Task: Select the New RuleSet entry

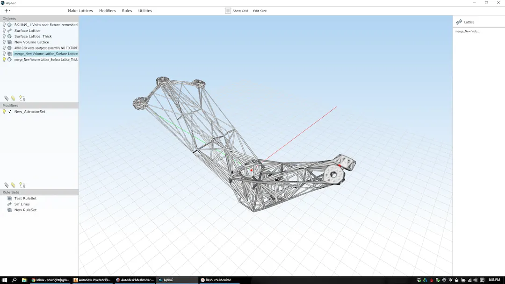Action: click(x=25, y=210)
